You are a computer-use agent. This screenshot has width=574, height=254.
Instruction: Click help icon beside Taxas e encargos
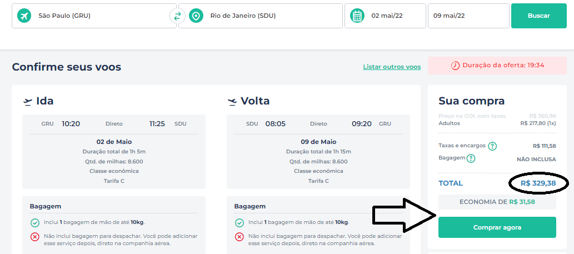point(492,146)
